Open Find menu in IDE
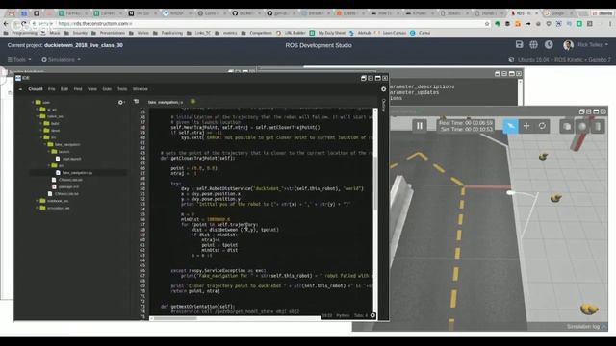The height and width of the screenshot is (346, 616). point(78,89)
